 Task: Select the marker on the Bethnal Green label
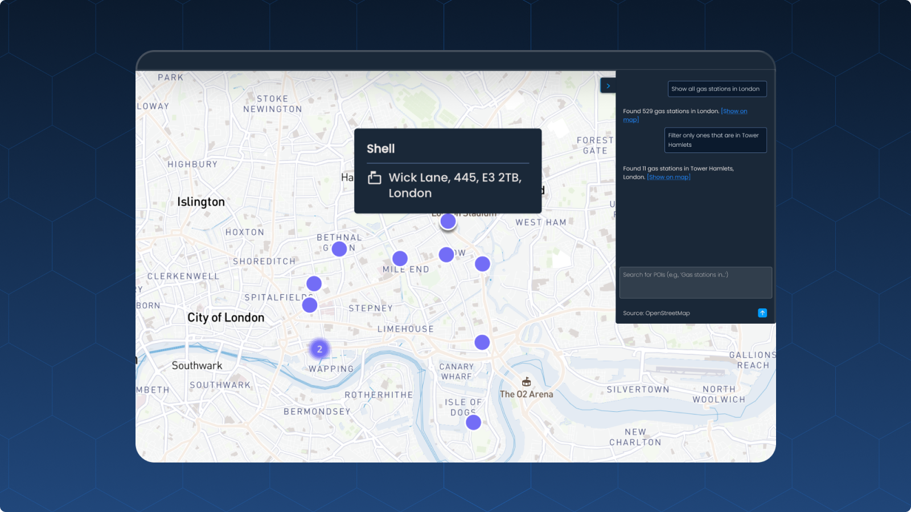(x=339, y=249)
